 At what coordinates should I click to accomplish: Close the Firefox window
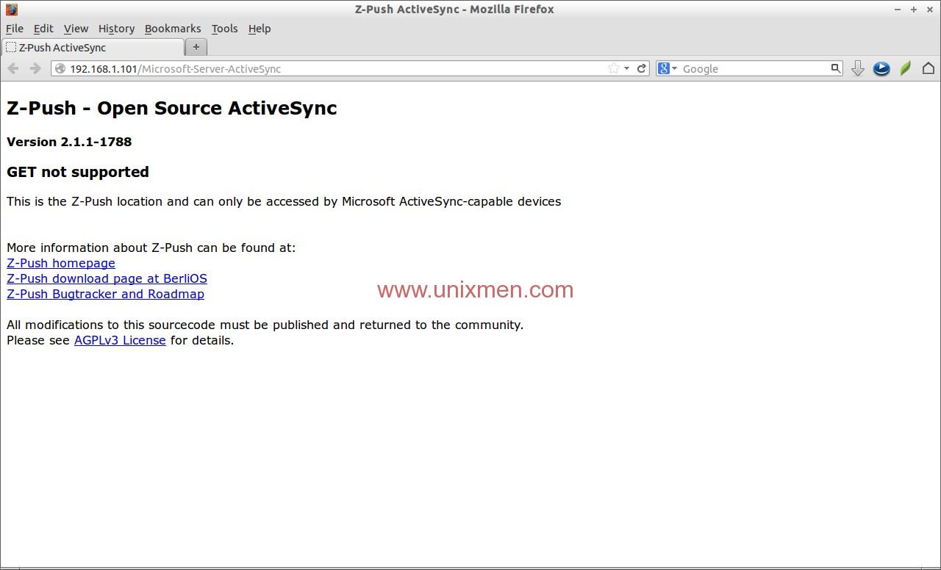click(x=929, y=10)
